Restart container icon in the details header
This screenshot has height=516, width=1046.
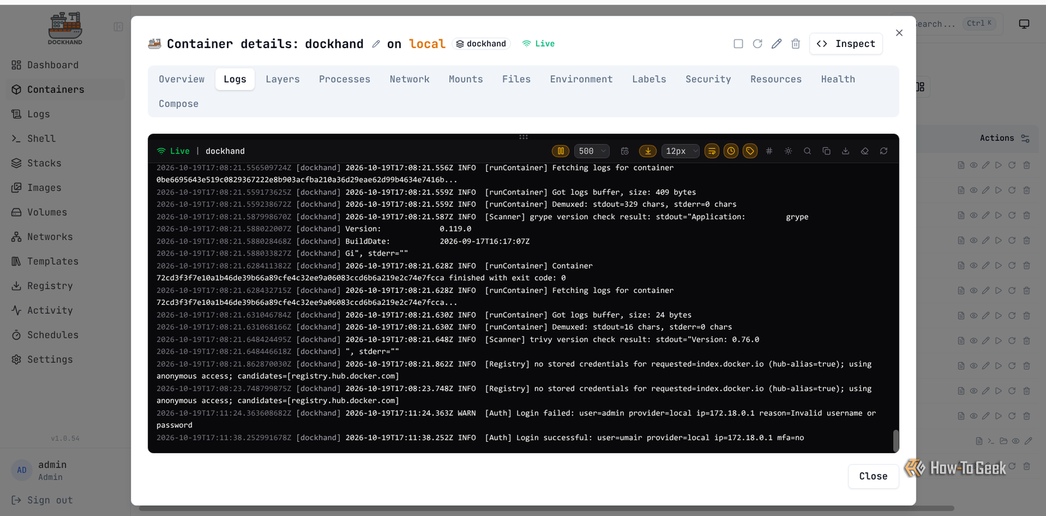coord(758,44)
